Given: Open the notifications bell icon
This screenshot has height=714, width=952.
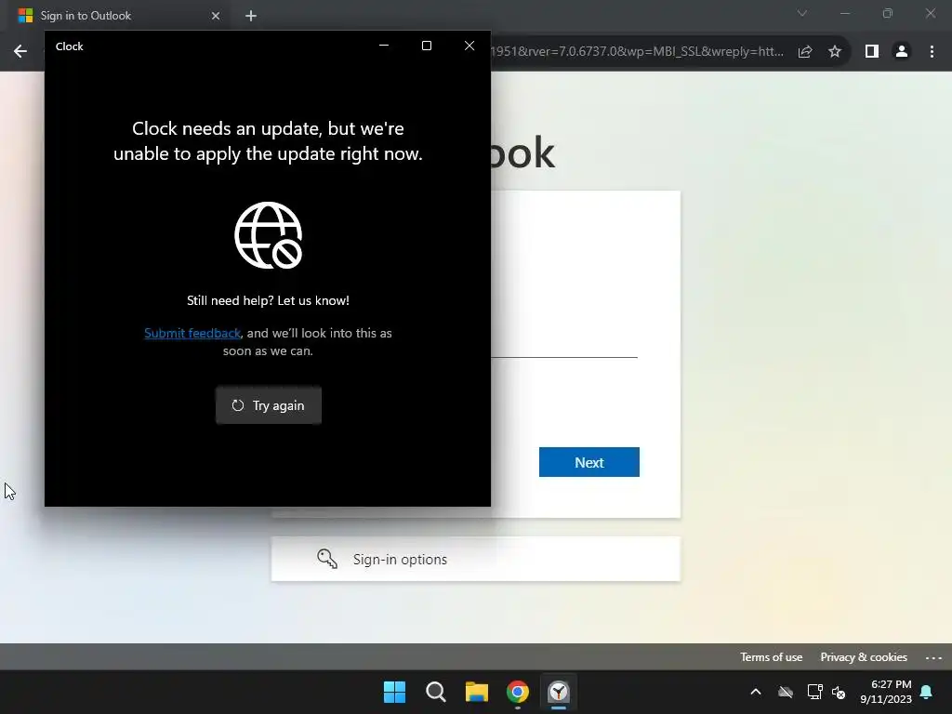Looking at the screenshot, I should point(927,692).
